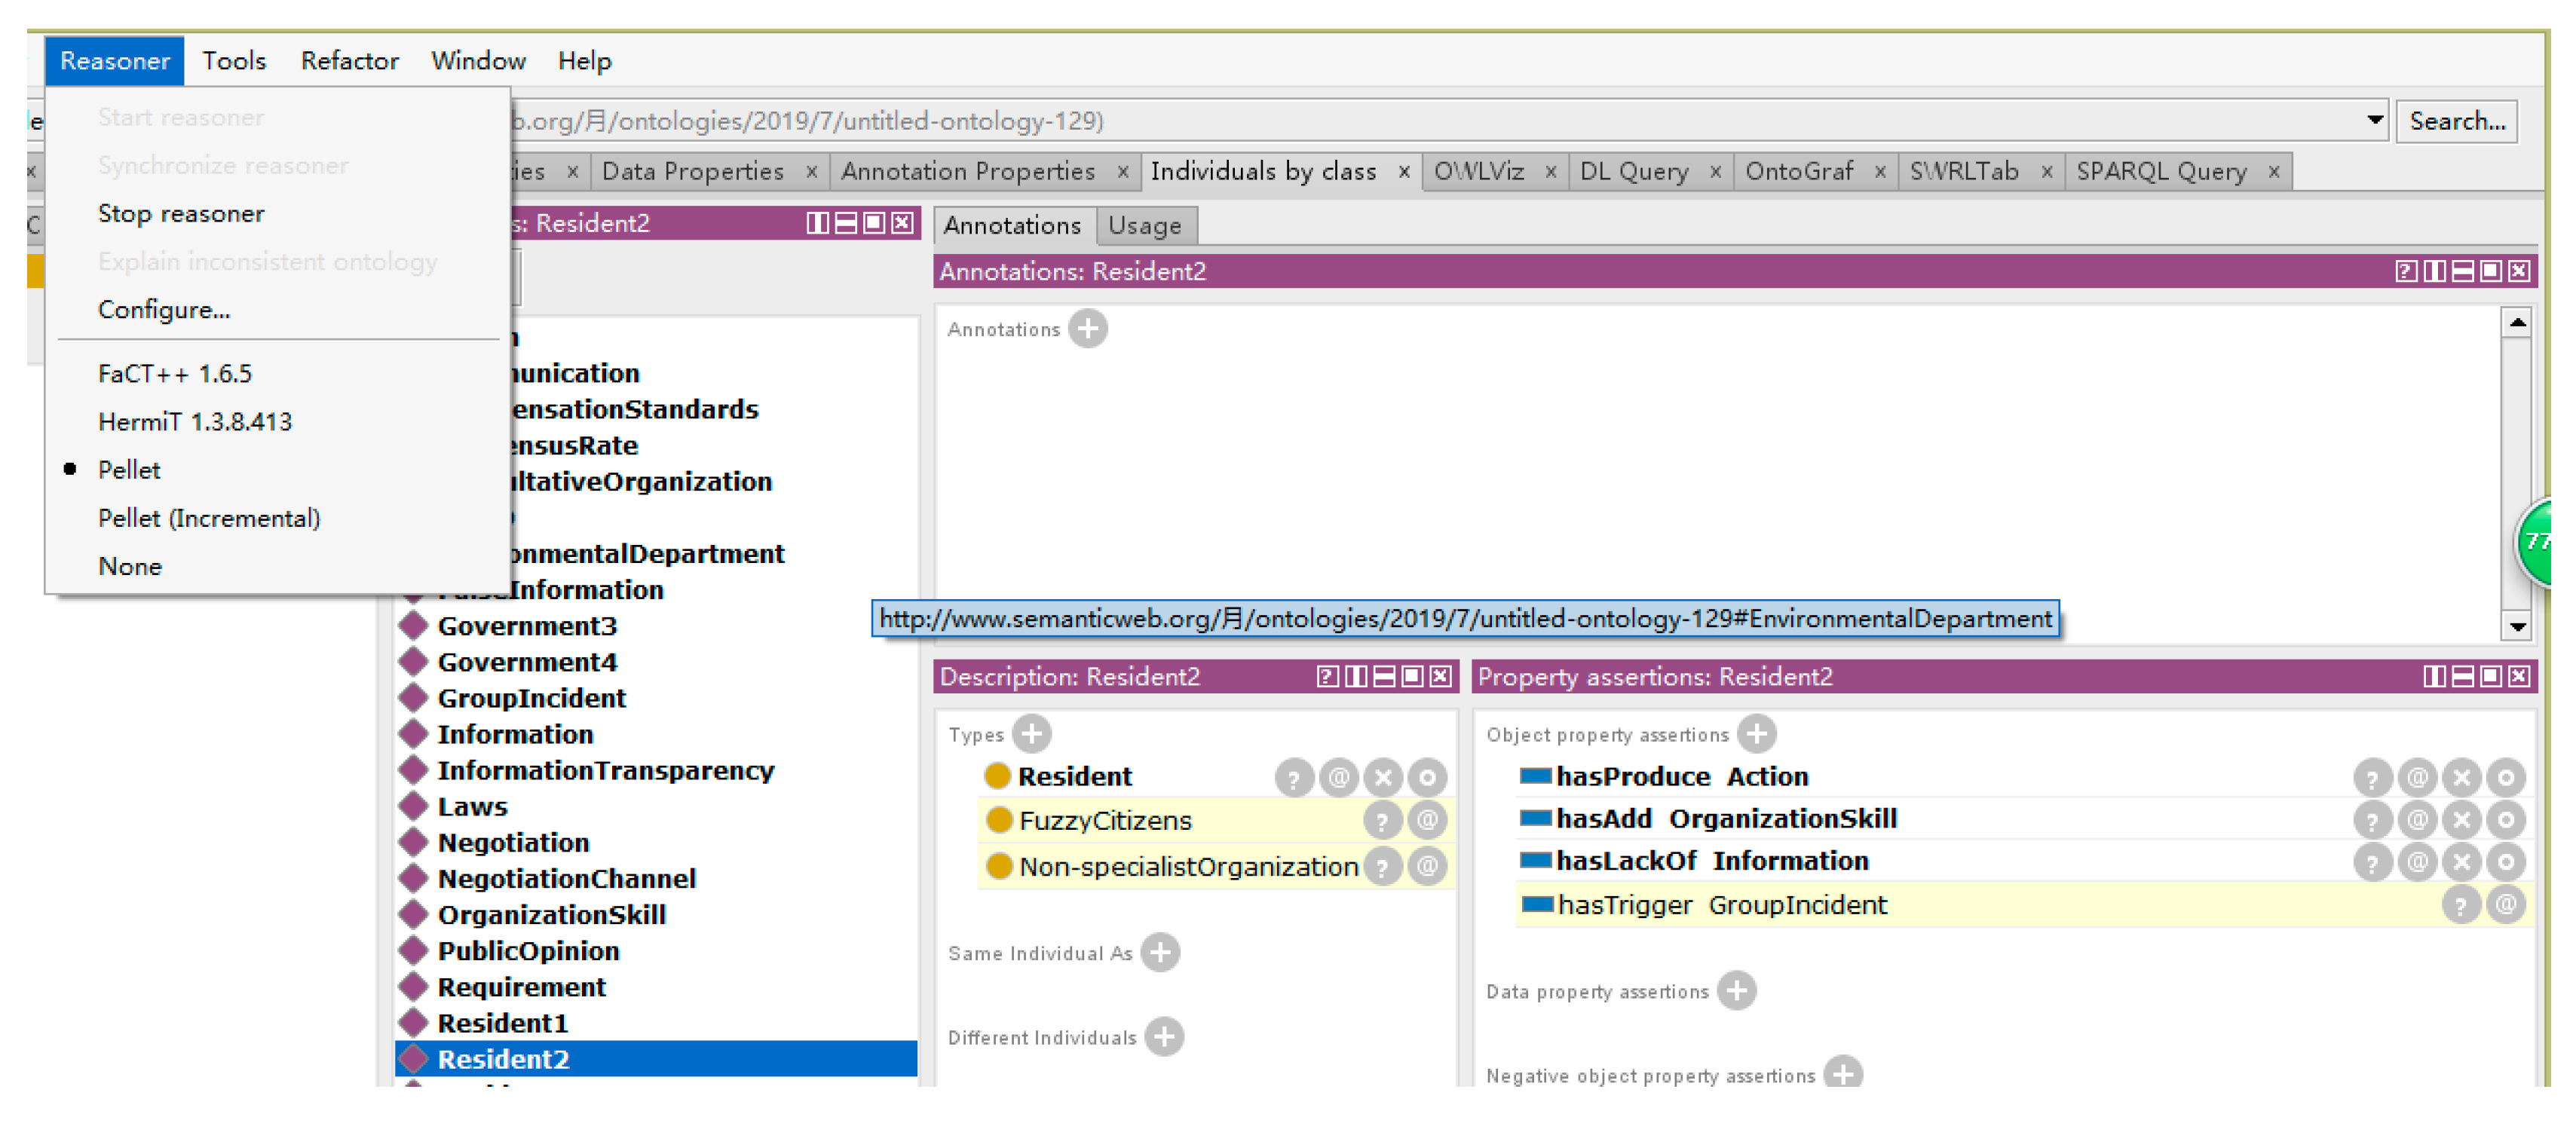This screenshot has height=1123, width=2576.
Task: Add a new annotation with plus icon
Action: click(1087, 329)
